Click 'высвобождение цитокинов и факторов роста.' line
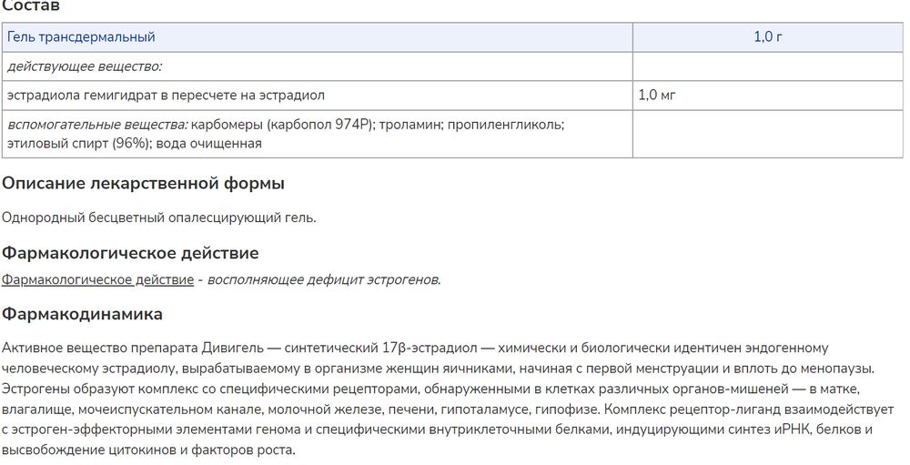 [148, 450]
